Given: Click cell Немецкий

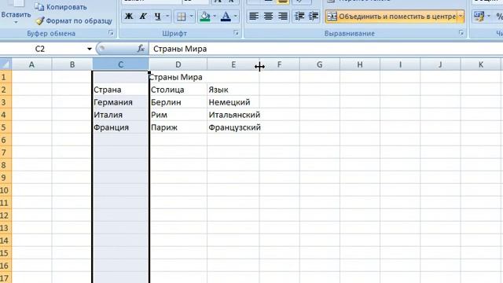Looking at the screenshot, I should tap(233, 102).
